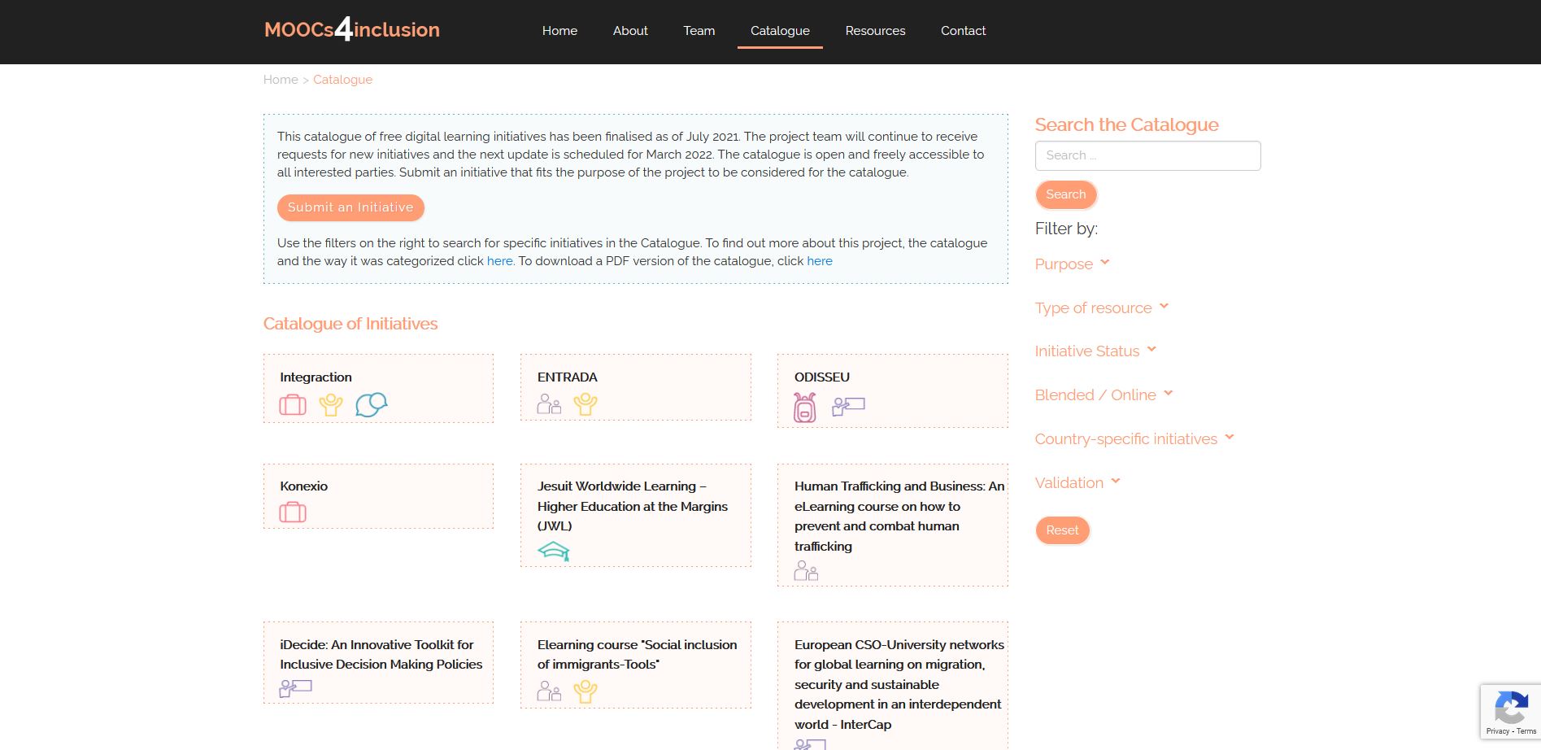Click the MOOCs4inclusion logo
This screenshot has width=1541, height=750.
click(x=352, y=30)
